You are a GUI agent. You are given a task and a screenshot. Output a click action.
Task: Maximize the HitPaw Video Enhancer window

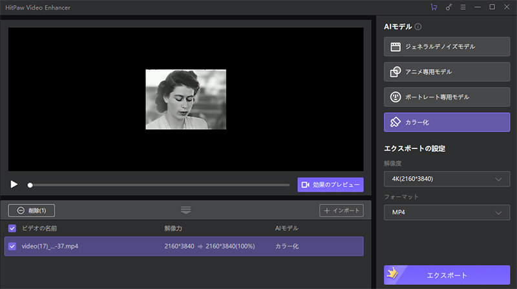coord(492,7)
